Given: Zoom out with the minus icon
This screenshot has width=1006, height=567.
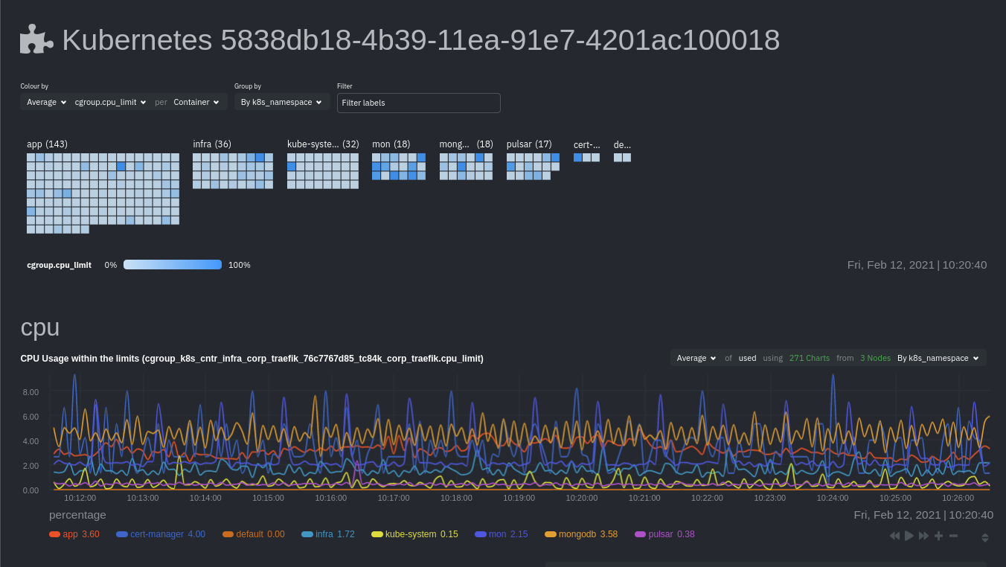Looking at the screenshot, I should click(x=953, y=536).
